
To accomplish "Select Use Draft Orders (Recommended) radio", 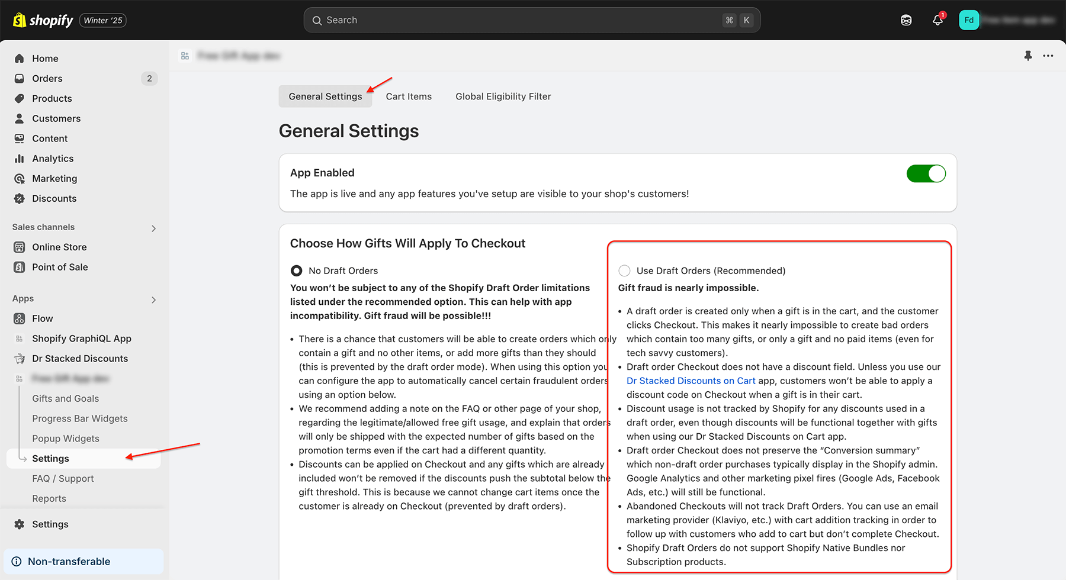I will click(x=624, y=270).
